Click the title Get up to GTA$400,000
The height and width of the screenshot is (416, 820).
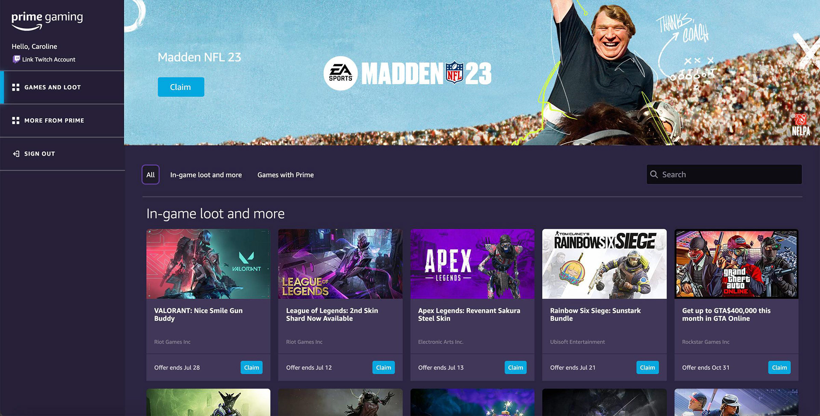click(x=726, y=314)
